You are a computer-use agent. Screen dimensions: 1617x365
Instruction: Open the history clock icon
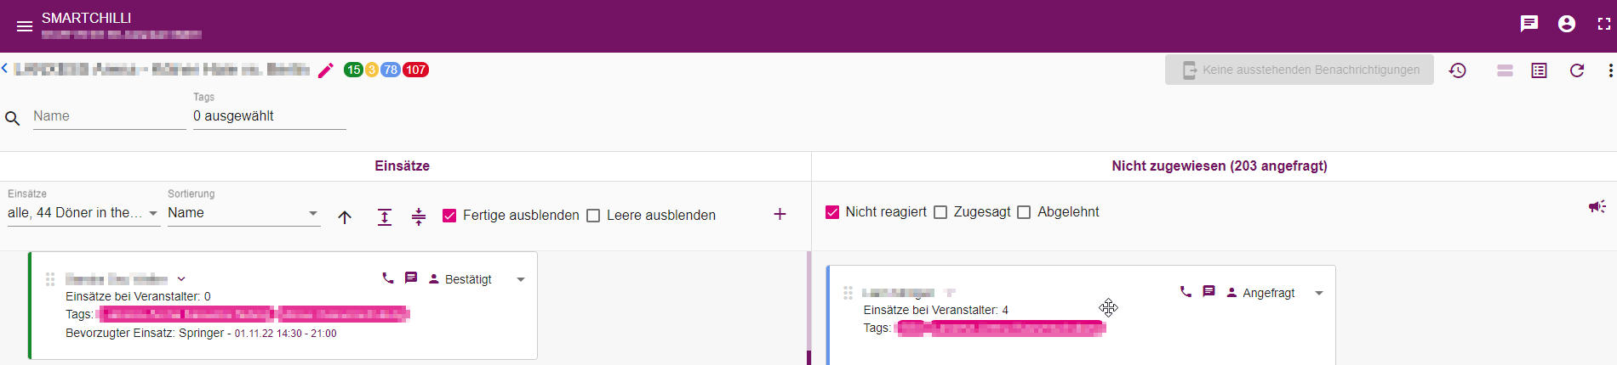coord(1458,70)
